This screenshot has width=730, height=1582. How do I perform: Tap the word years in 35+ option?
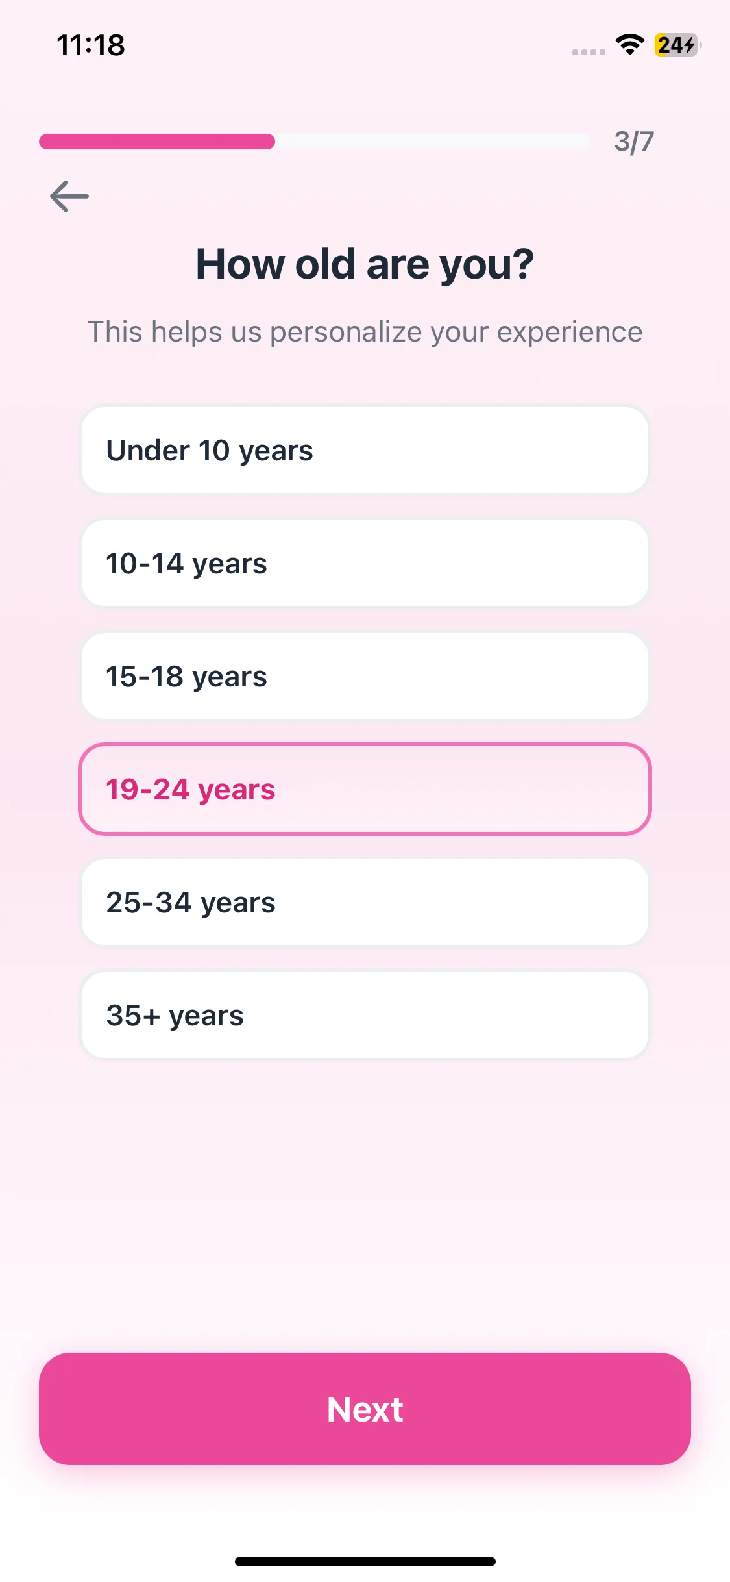[206, 1016]
